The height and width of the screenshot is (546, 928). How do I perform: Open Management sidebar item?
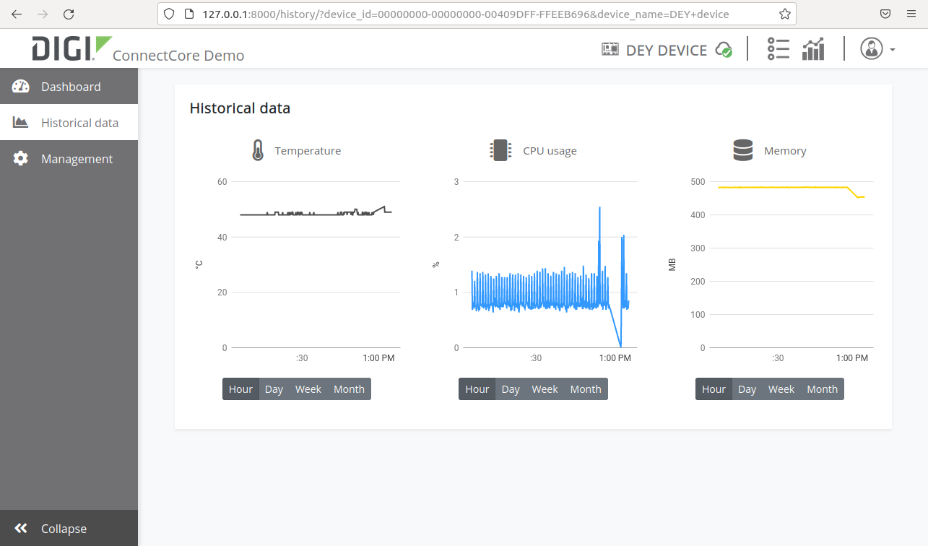point(69,159)
